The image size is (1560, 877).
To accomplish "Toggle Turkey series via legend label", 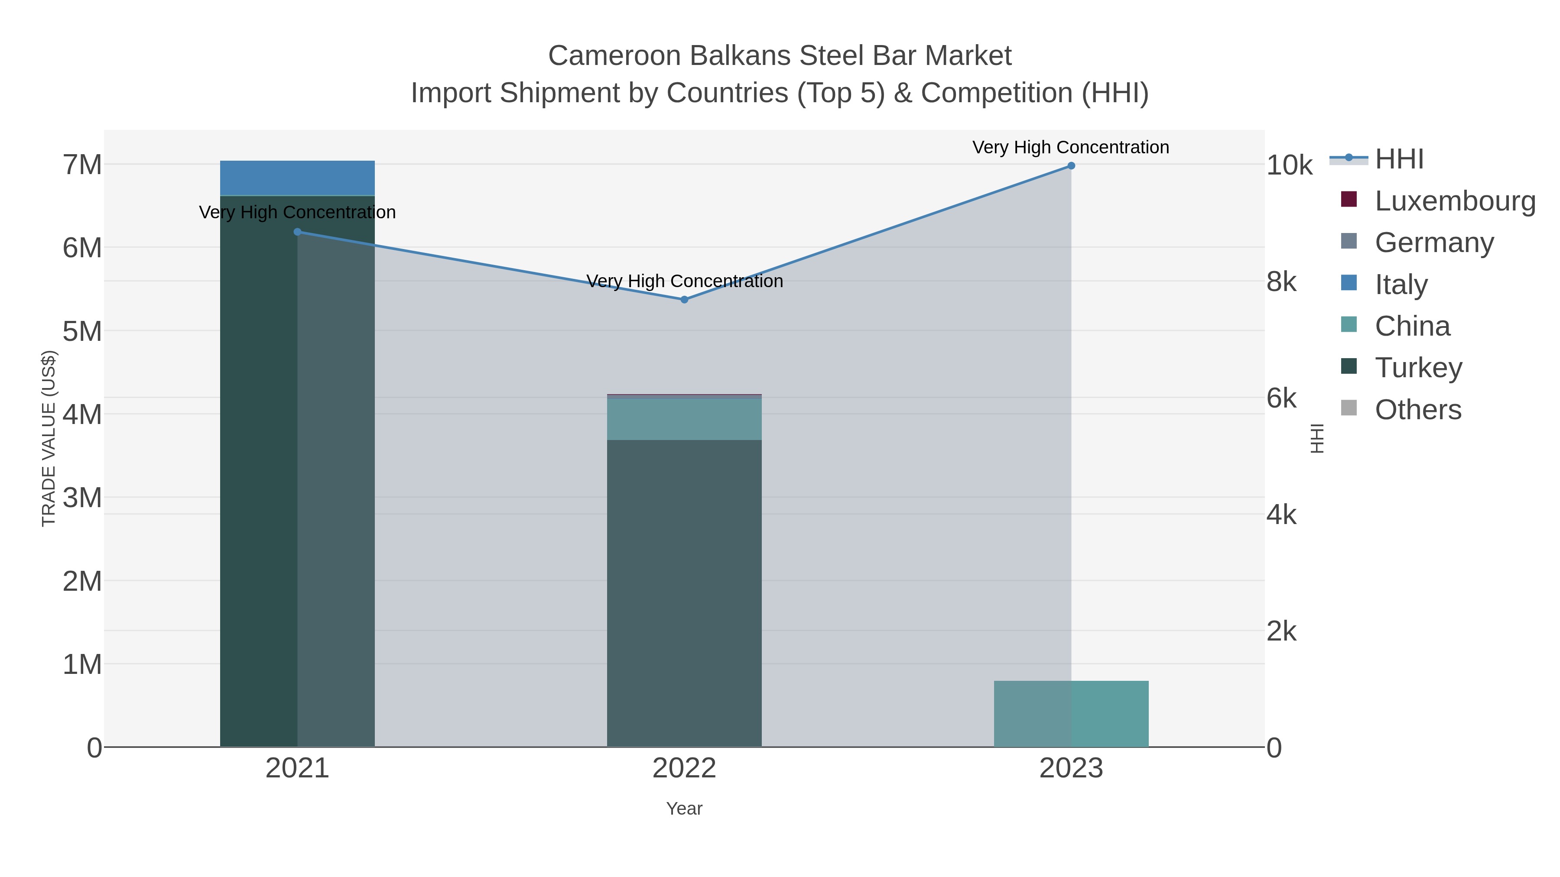I will click(1418, 368).
